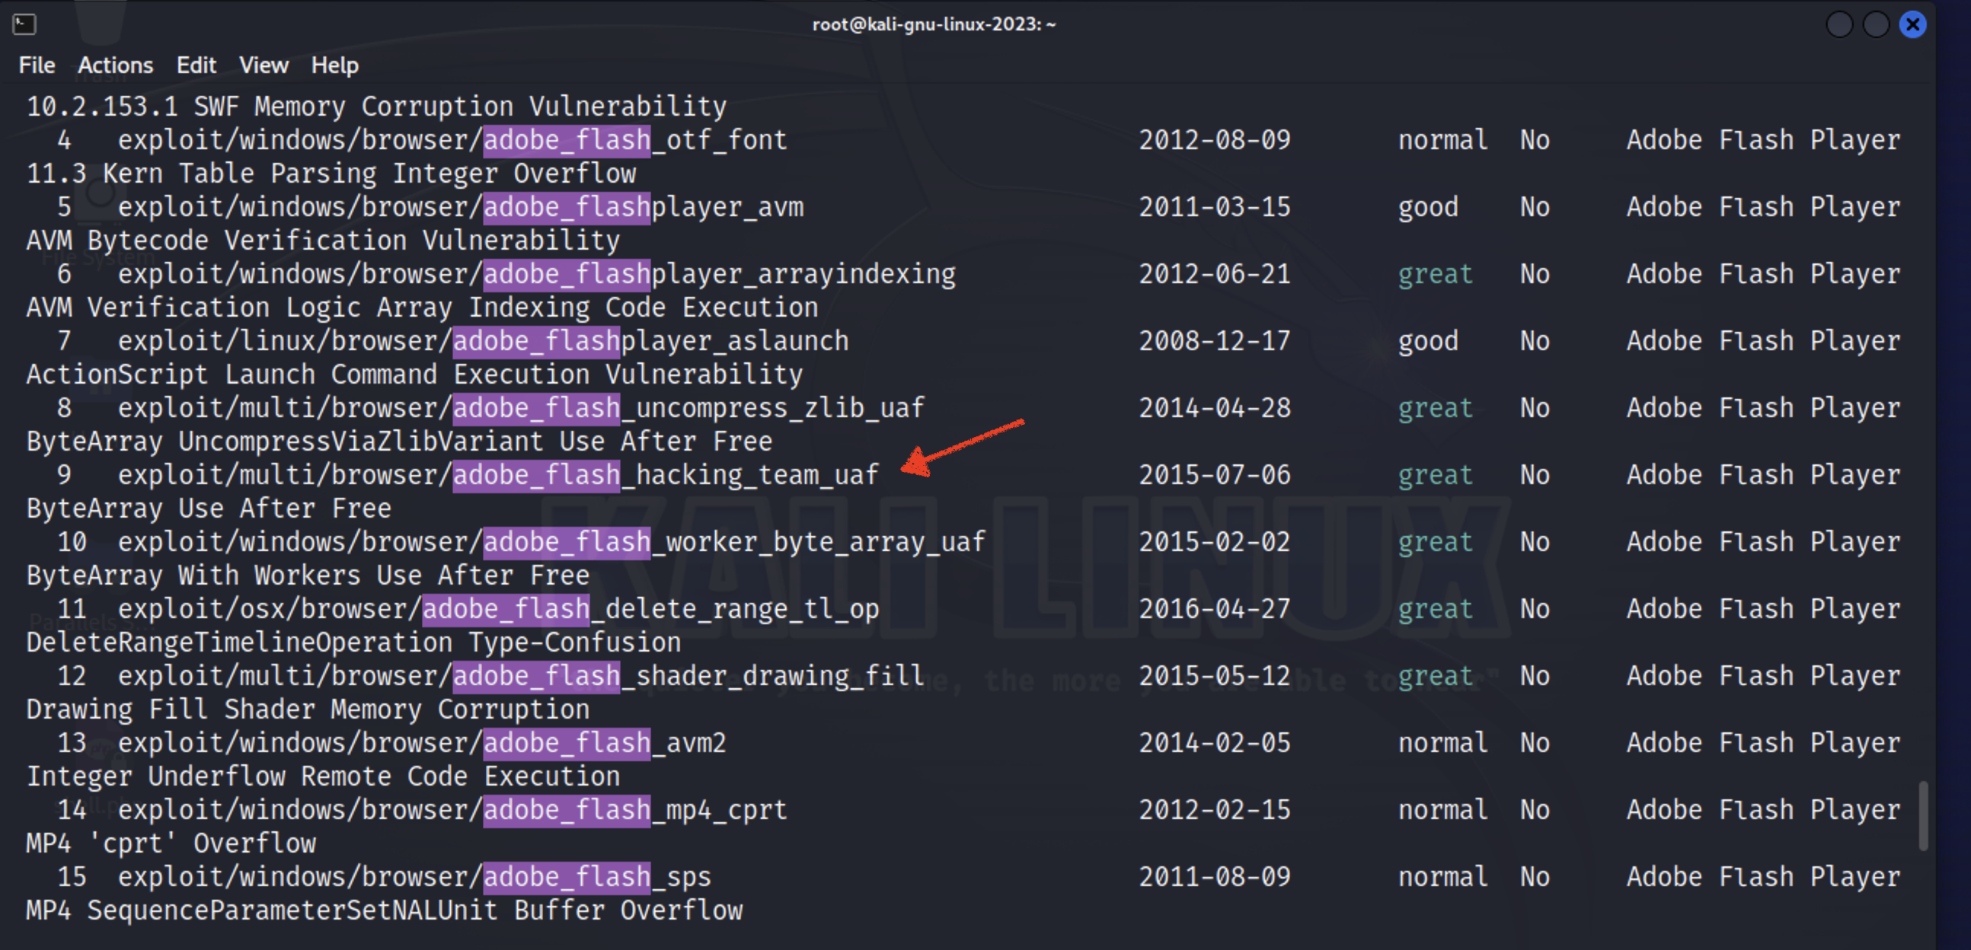Click the window title root@kali-gnu-linux-2023
This screenshot has width=1971, height=950.
click(x=934, y=24)
